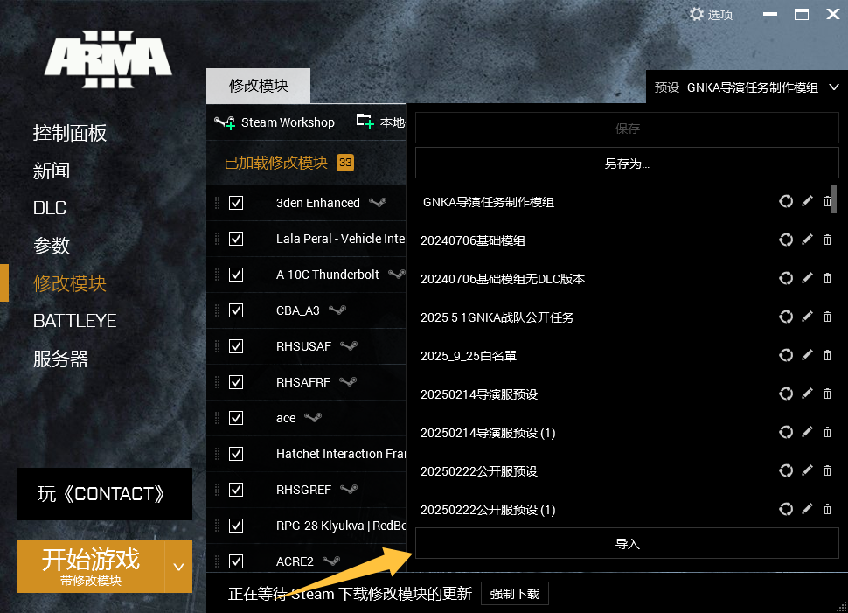Click the disabled 保存 button
Image resolution: width=848 pixels, height=613 pixels.
click(x=627, y=128)
